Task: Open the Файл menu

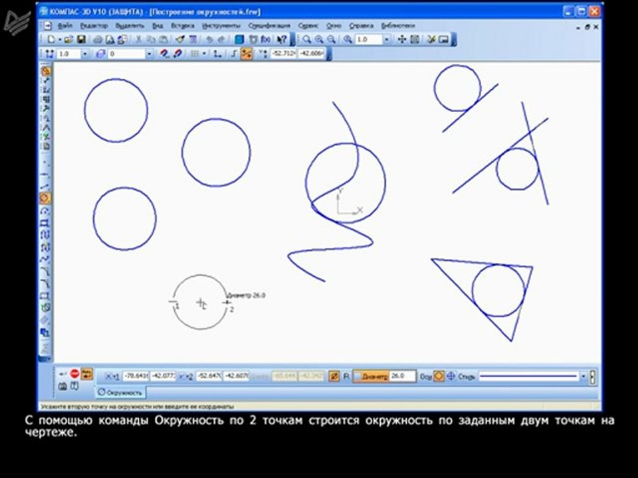Action: [x=65, y=26]
